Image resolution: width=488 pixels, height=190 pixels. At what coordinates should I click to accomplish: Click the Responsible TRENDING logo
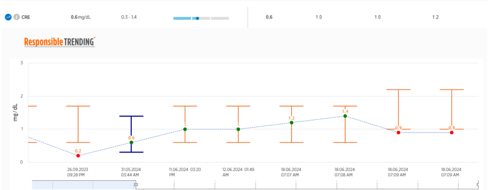click(60, 42)
